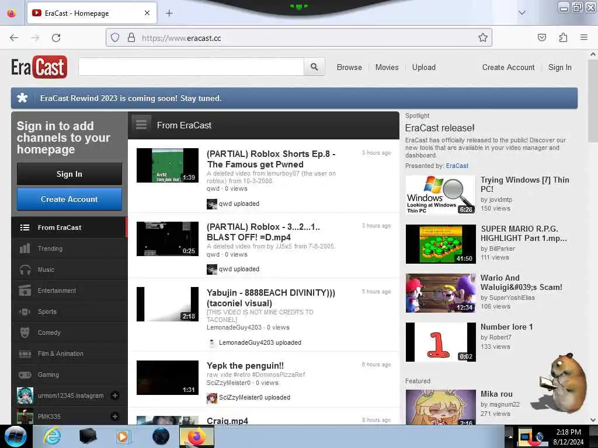Image resolution: width=598 pixels, height=448 pixels.
Task: Open Firefox hamburger application menu
Action: point(583,37)
